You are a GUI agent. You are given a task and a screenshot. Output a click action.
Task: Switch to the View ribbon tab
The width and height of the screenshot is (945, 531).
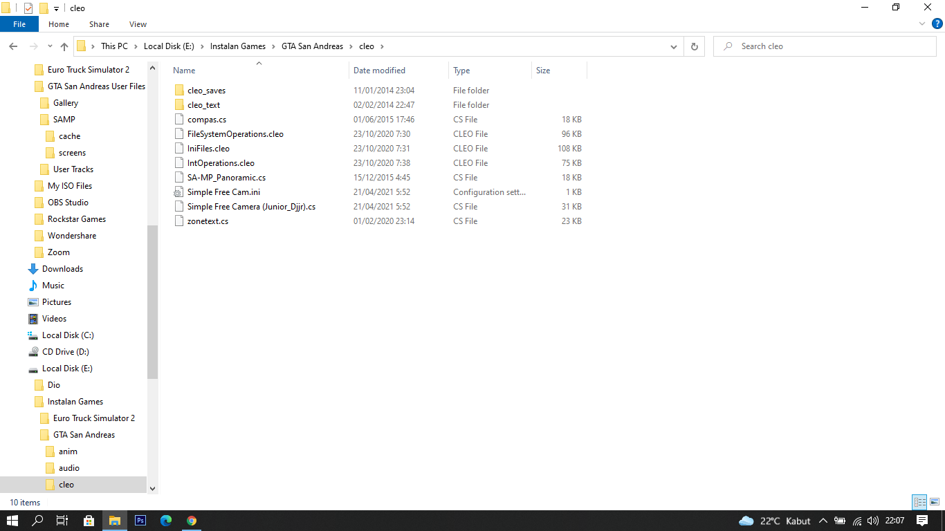138,24
